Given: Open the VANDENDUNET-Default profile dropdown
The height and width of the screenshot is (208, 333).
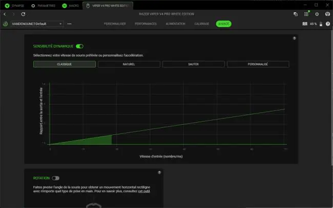Looking at the screenshot, I should [x=37, y=24].
